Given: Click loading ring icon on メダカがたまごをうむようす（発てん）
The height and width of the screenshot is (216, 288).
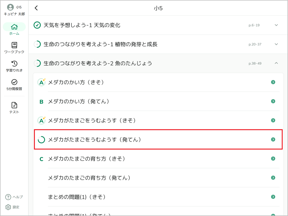Looking at the screenshot, I should [41, 139].
